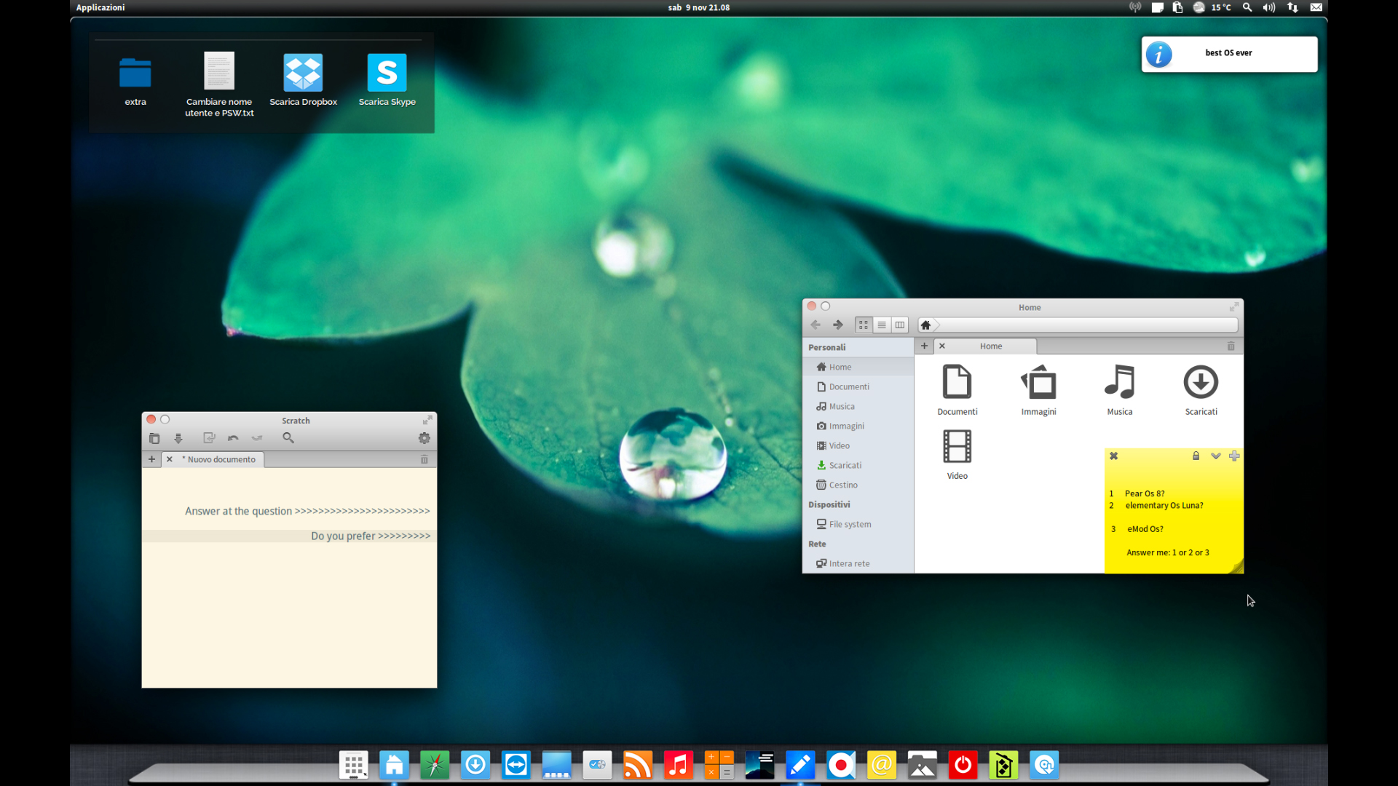Open the calculator in dock

pyautogui.click(x=719, y=765)
